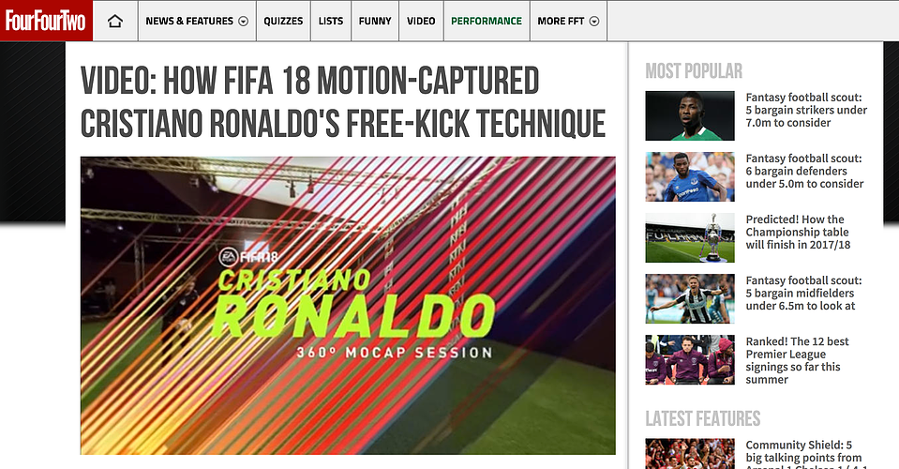899x469 pixels.
Task: Open the West Ham signings thumbnail
Action: [690, 359]
